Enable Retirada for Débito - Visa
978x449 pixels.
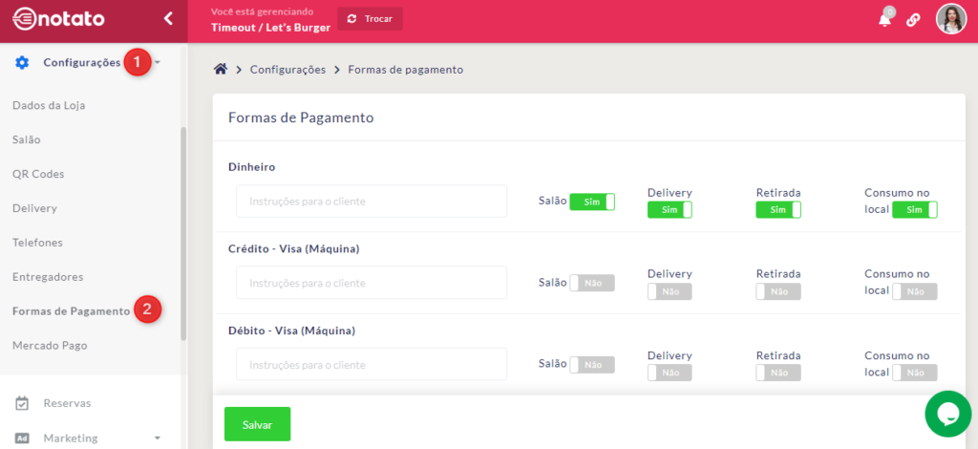pyautogui.click(x=777, y=373)
